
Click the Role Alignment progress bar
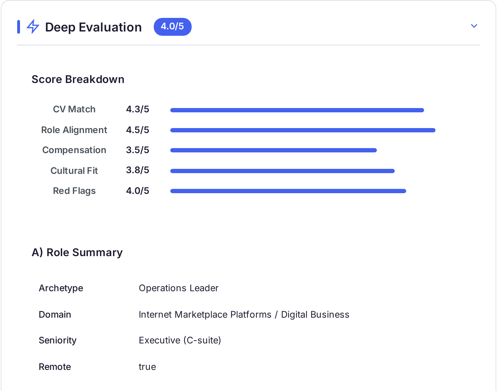(303, 130)
